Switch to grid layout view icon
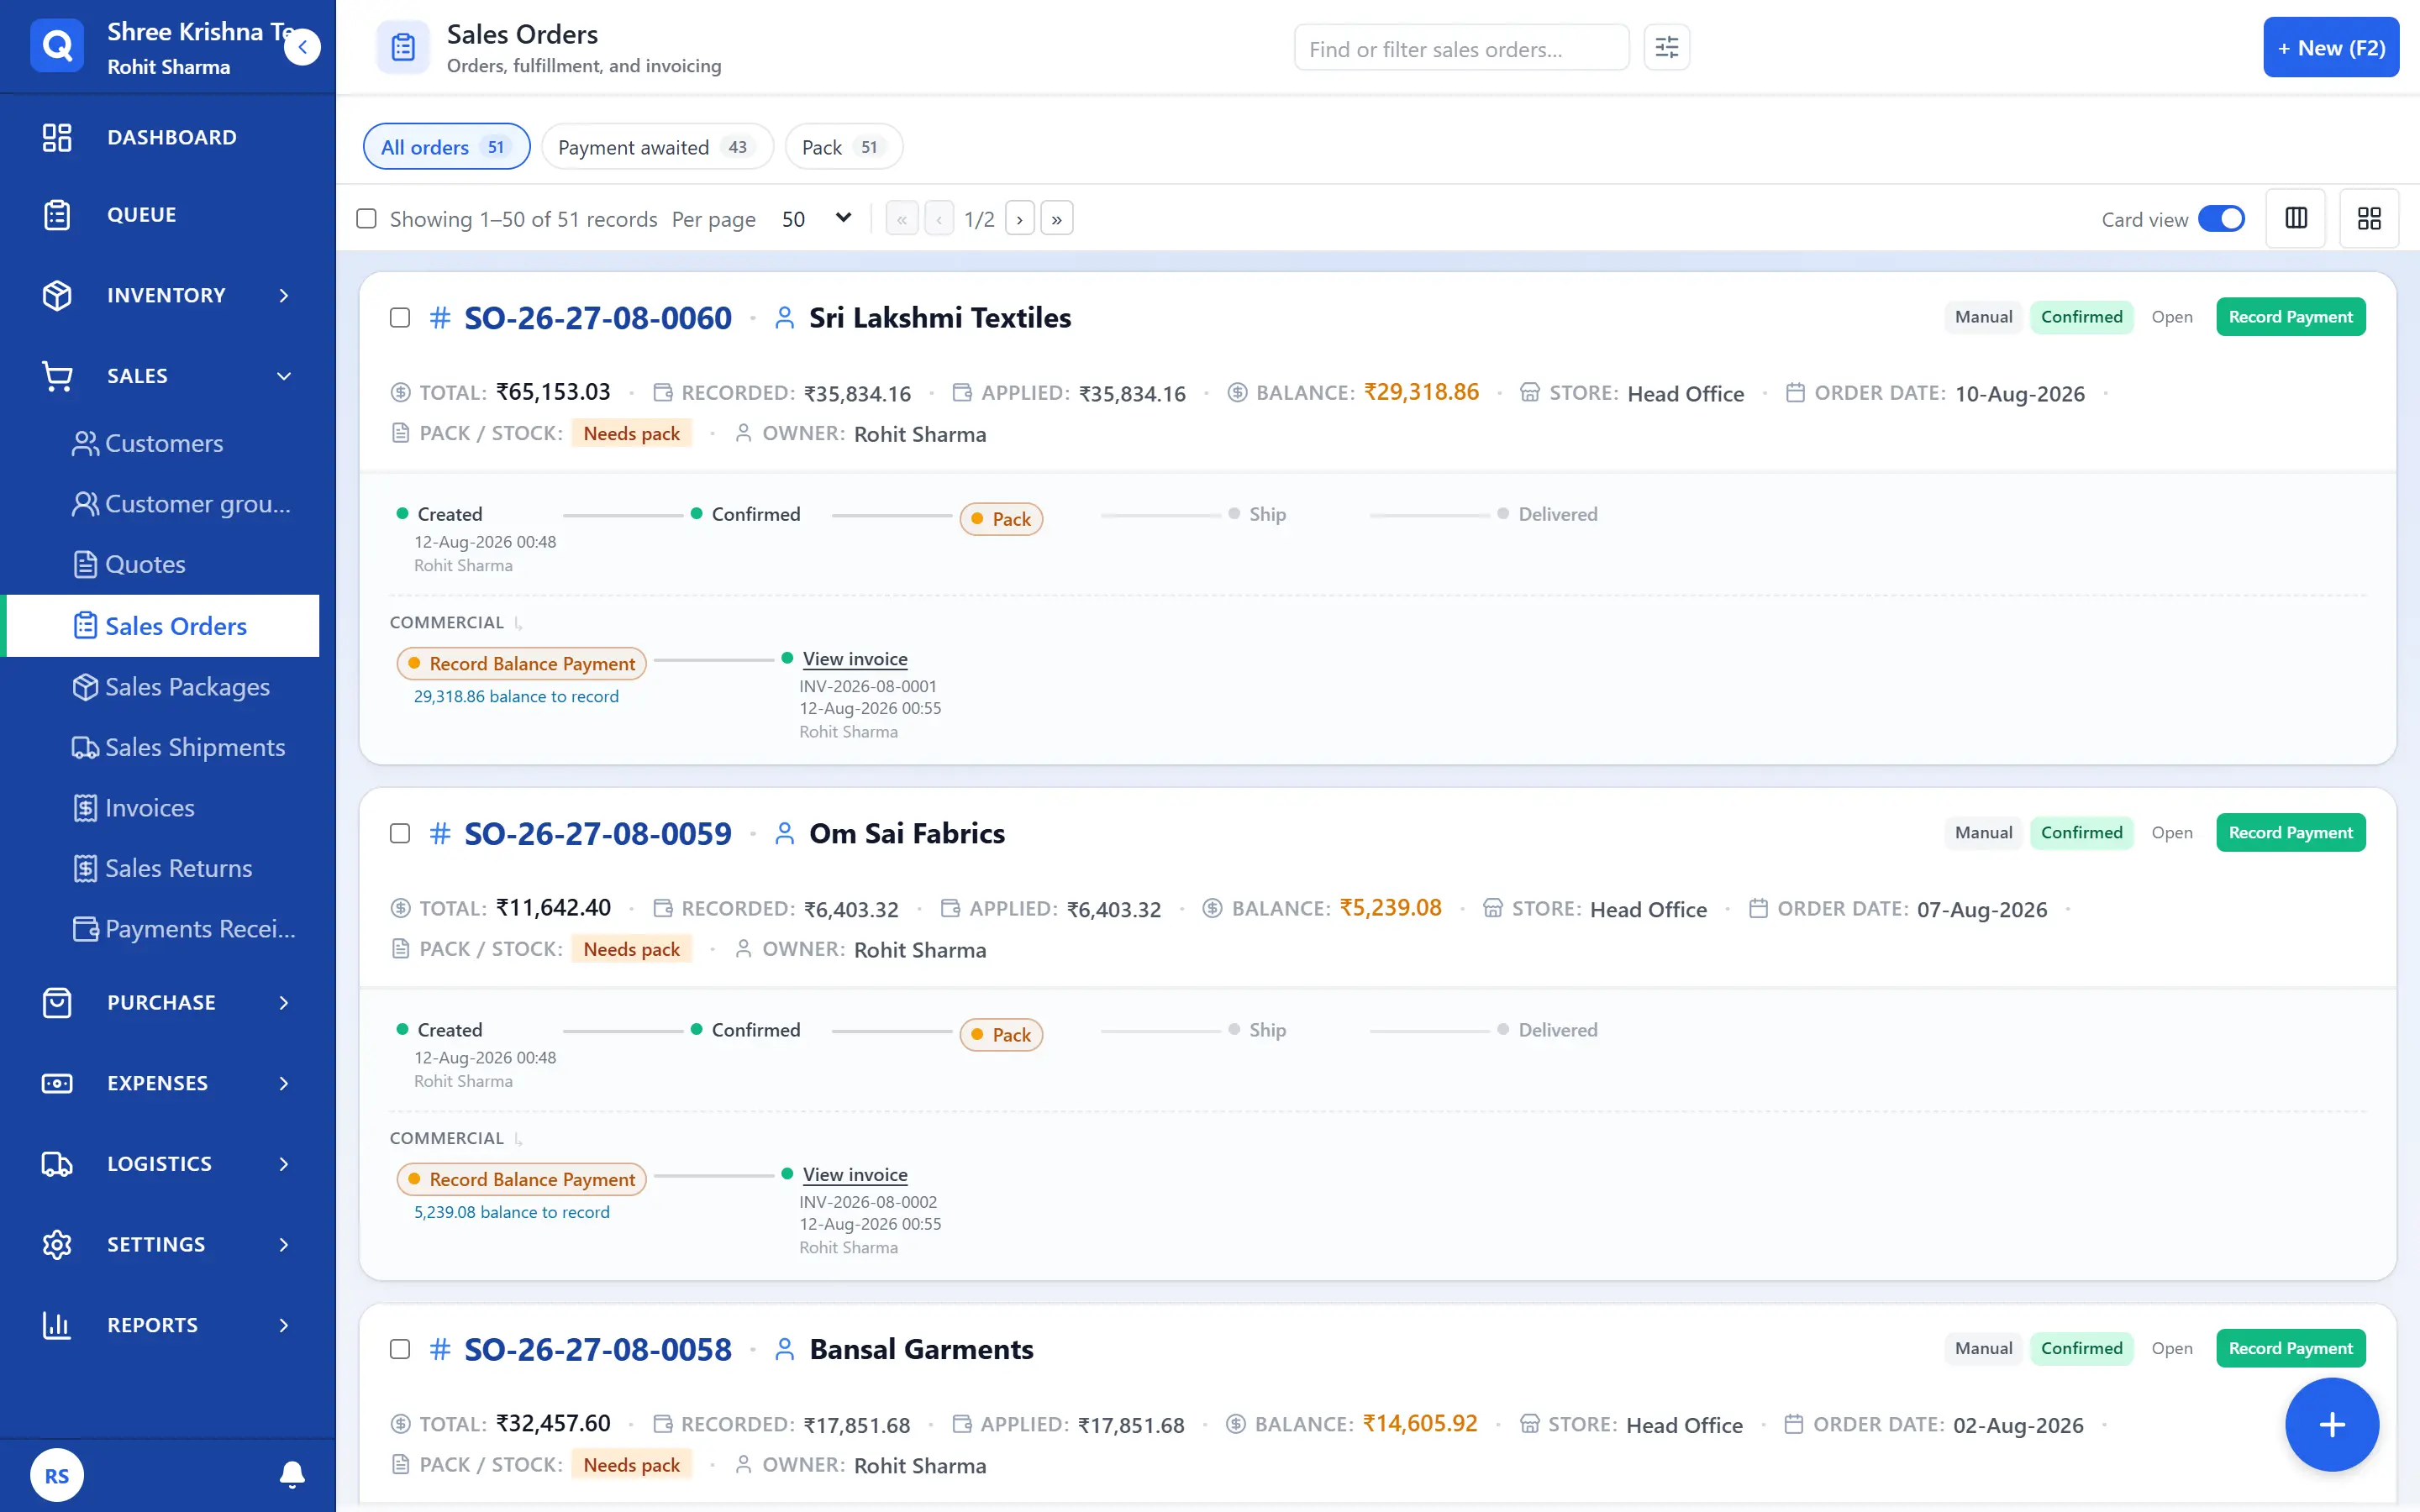The width and height of the screenshot is (2420, 1512). point(2369,218)
